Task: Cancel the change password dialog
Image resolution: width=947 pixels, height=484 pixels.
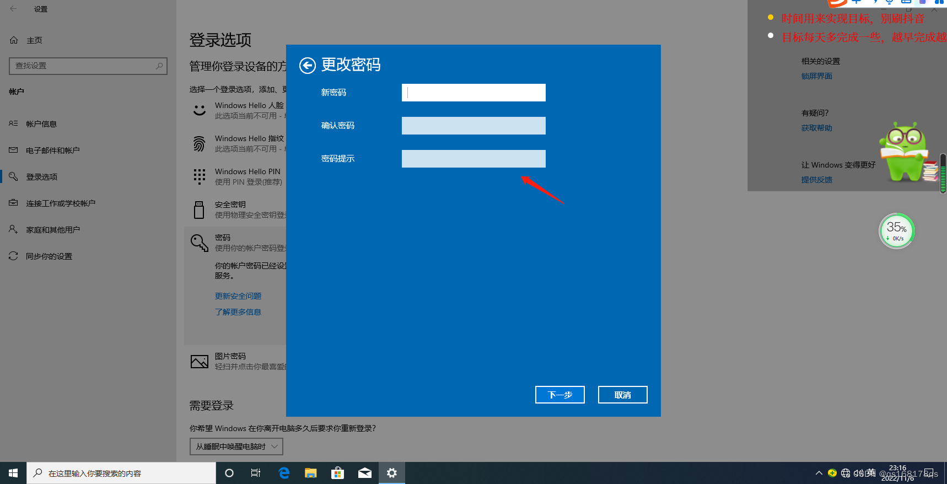Action: pos(623,395)
